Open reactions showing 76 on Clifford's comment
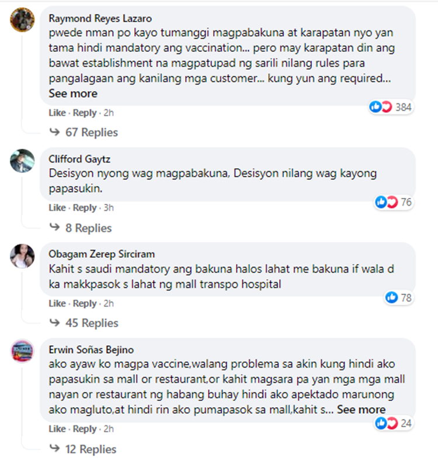 (393, 202)
